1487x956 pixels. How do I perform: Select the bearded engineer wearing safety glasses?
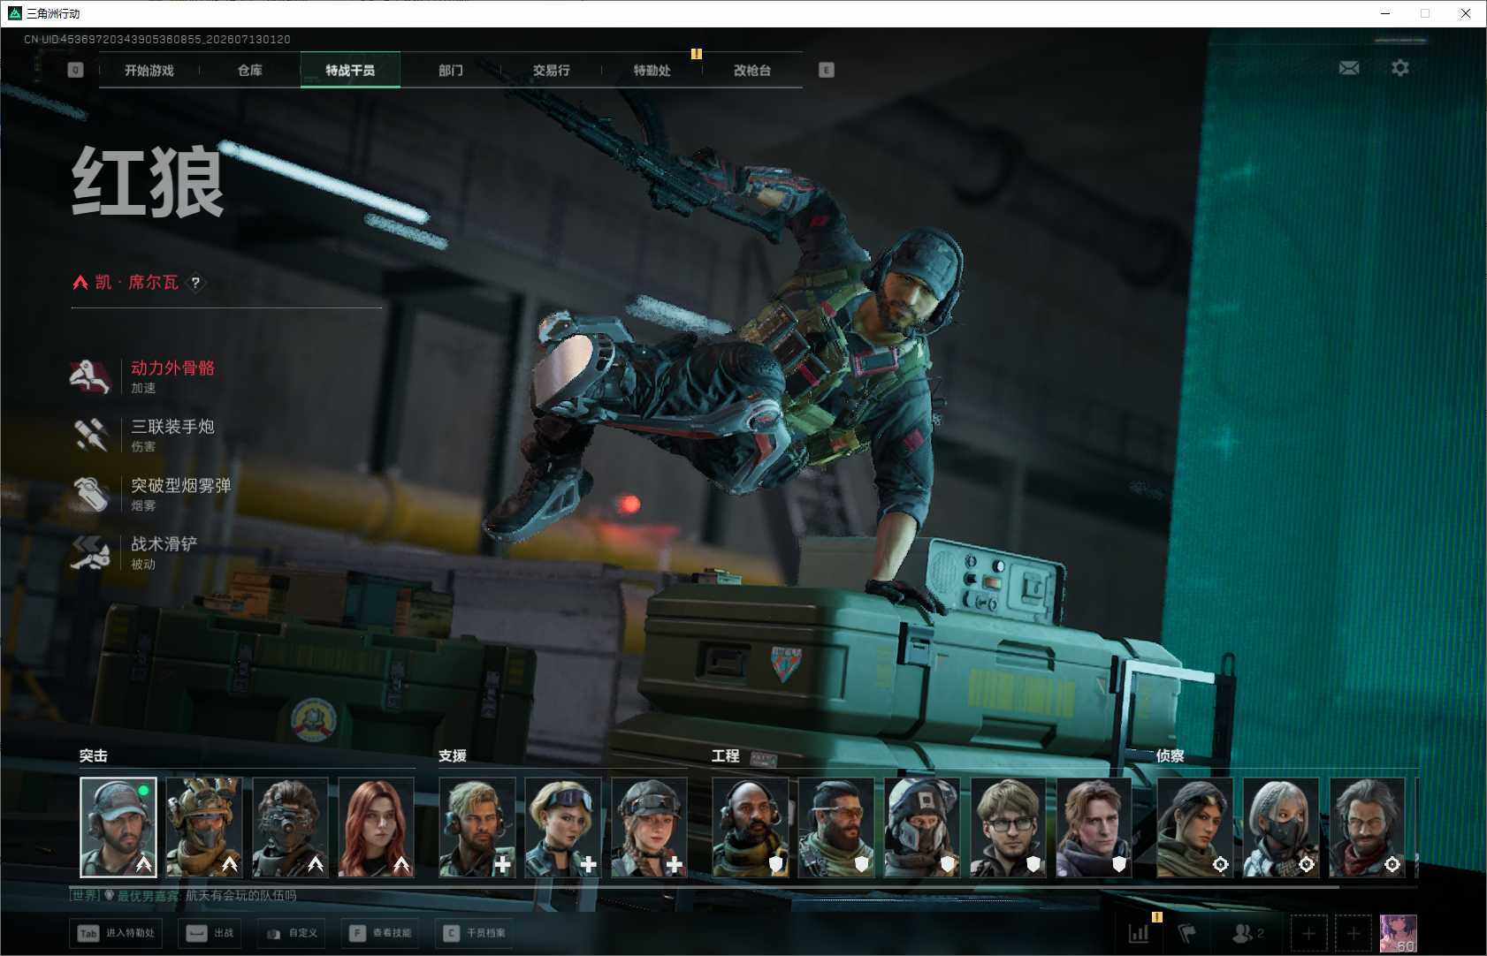[x=836, y=827]
